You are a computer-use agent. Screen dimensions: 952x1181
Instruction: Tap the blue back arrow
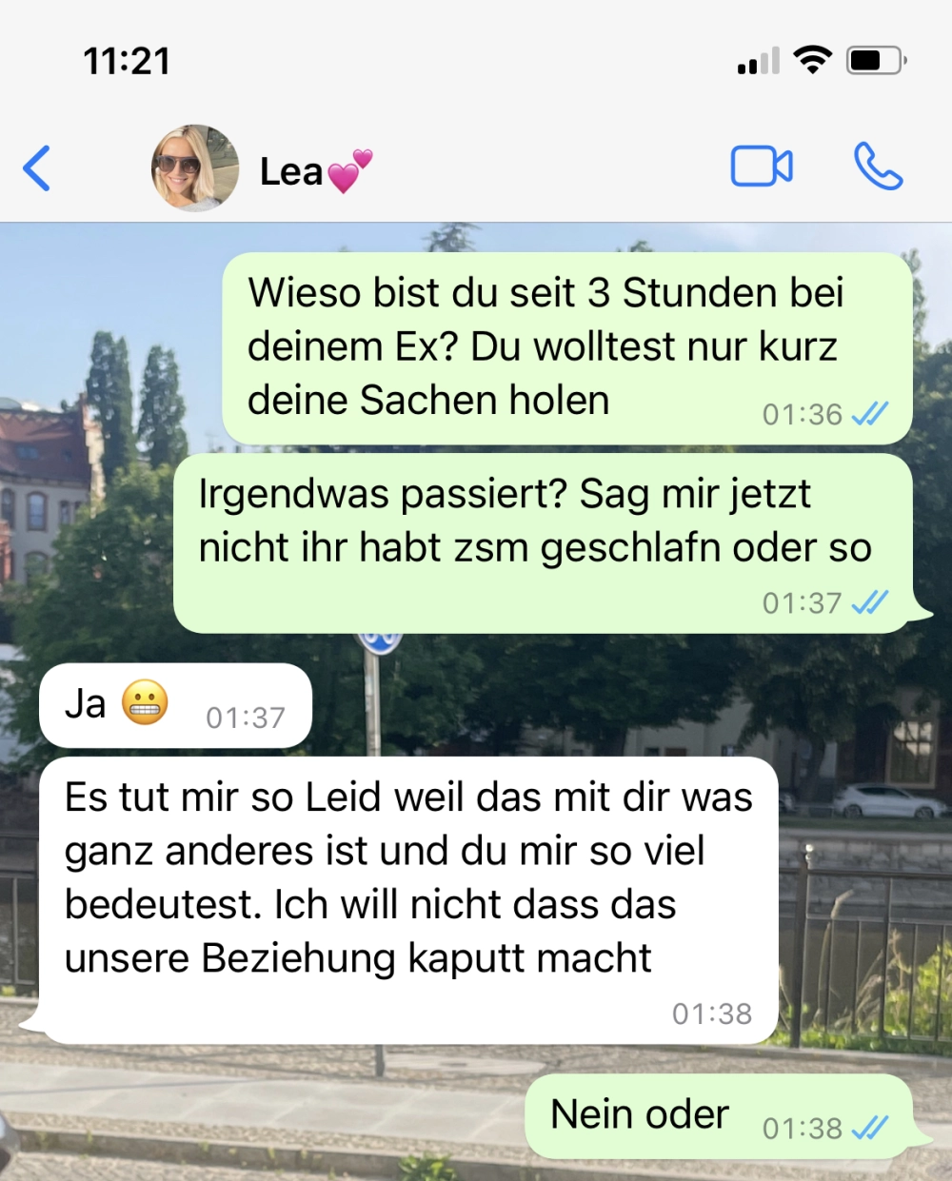[x=36, y=169]
